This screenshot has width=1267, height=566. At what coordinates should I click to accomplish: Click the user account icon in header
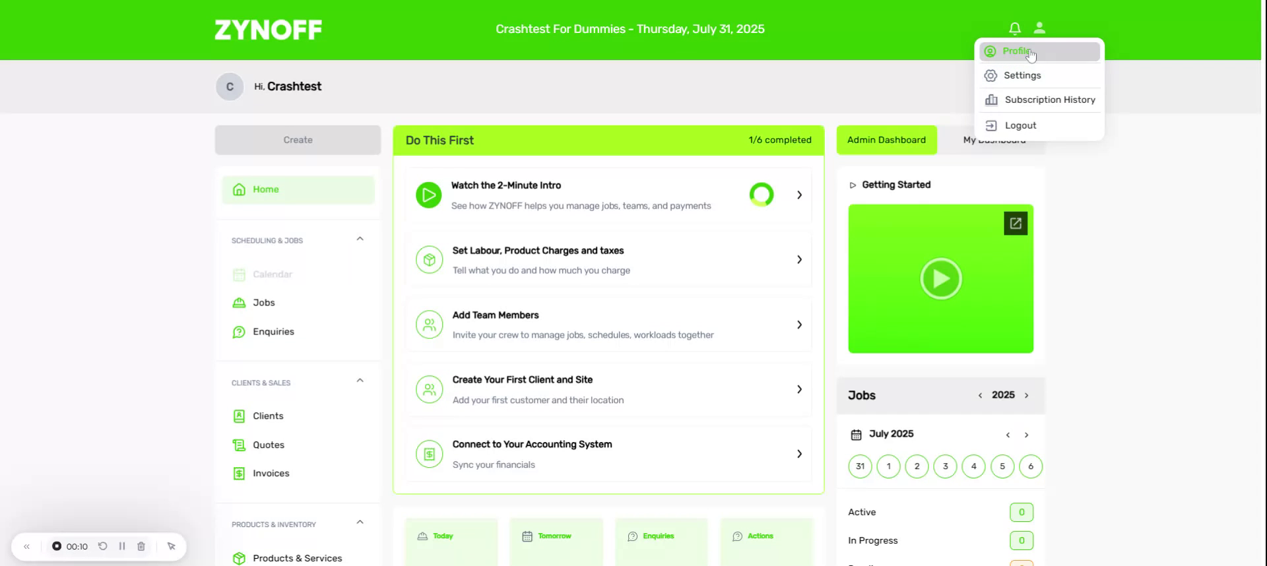point(1039,28)
